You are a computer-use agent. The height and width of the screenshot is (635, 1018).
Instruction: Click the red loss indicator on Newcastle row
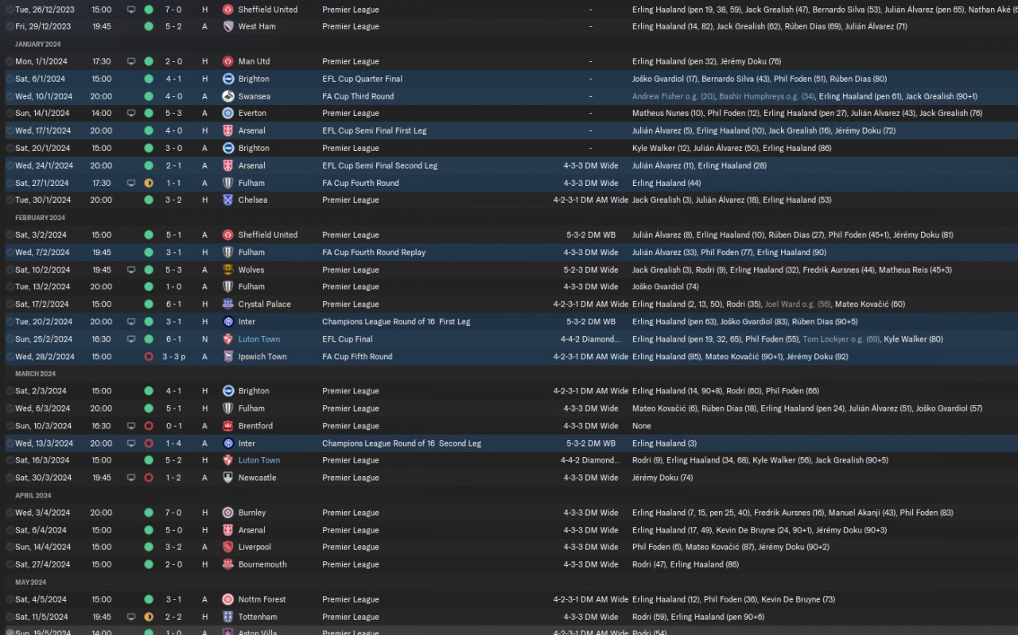(x=149, y=478)
